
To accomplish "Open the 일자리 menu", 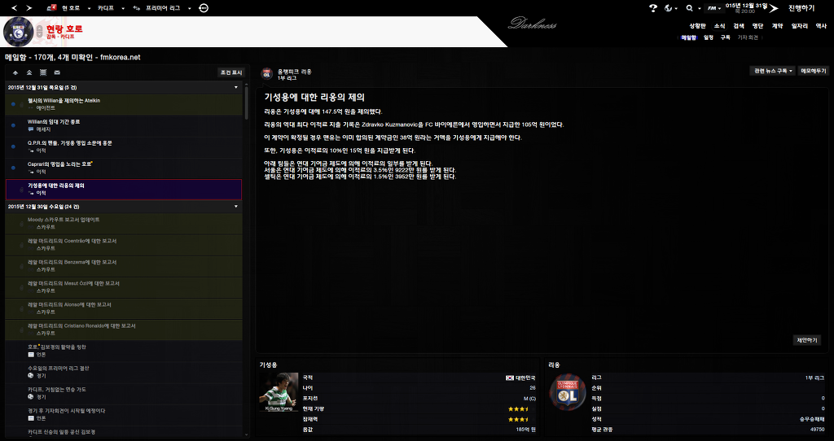I will (x=800, y=25).
